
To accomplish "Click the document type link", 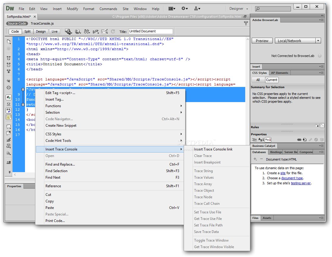I will tap(292, 178).
